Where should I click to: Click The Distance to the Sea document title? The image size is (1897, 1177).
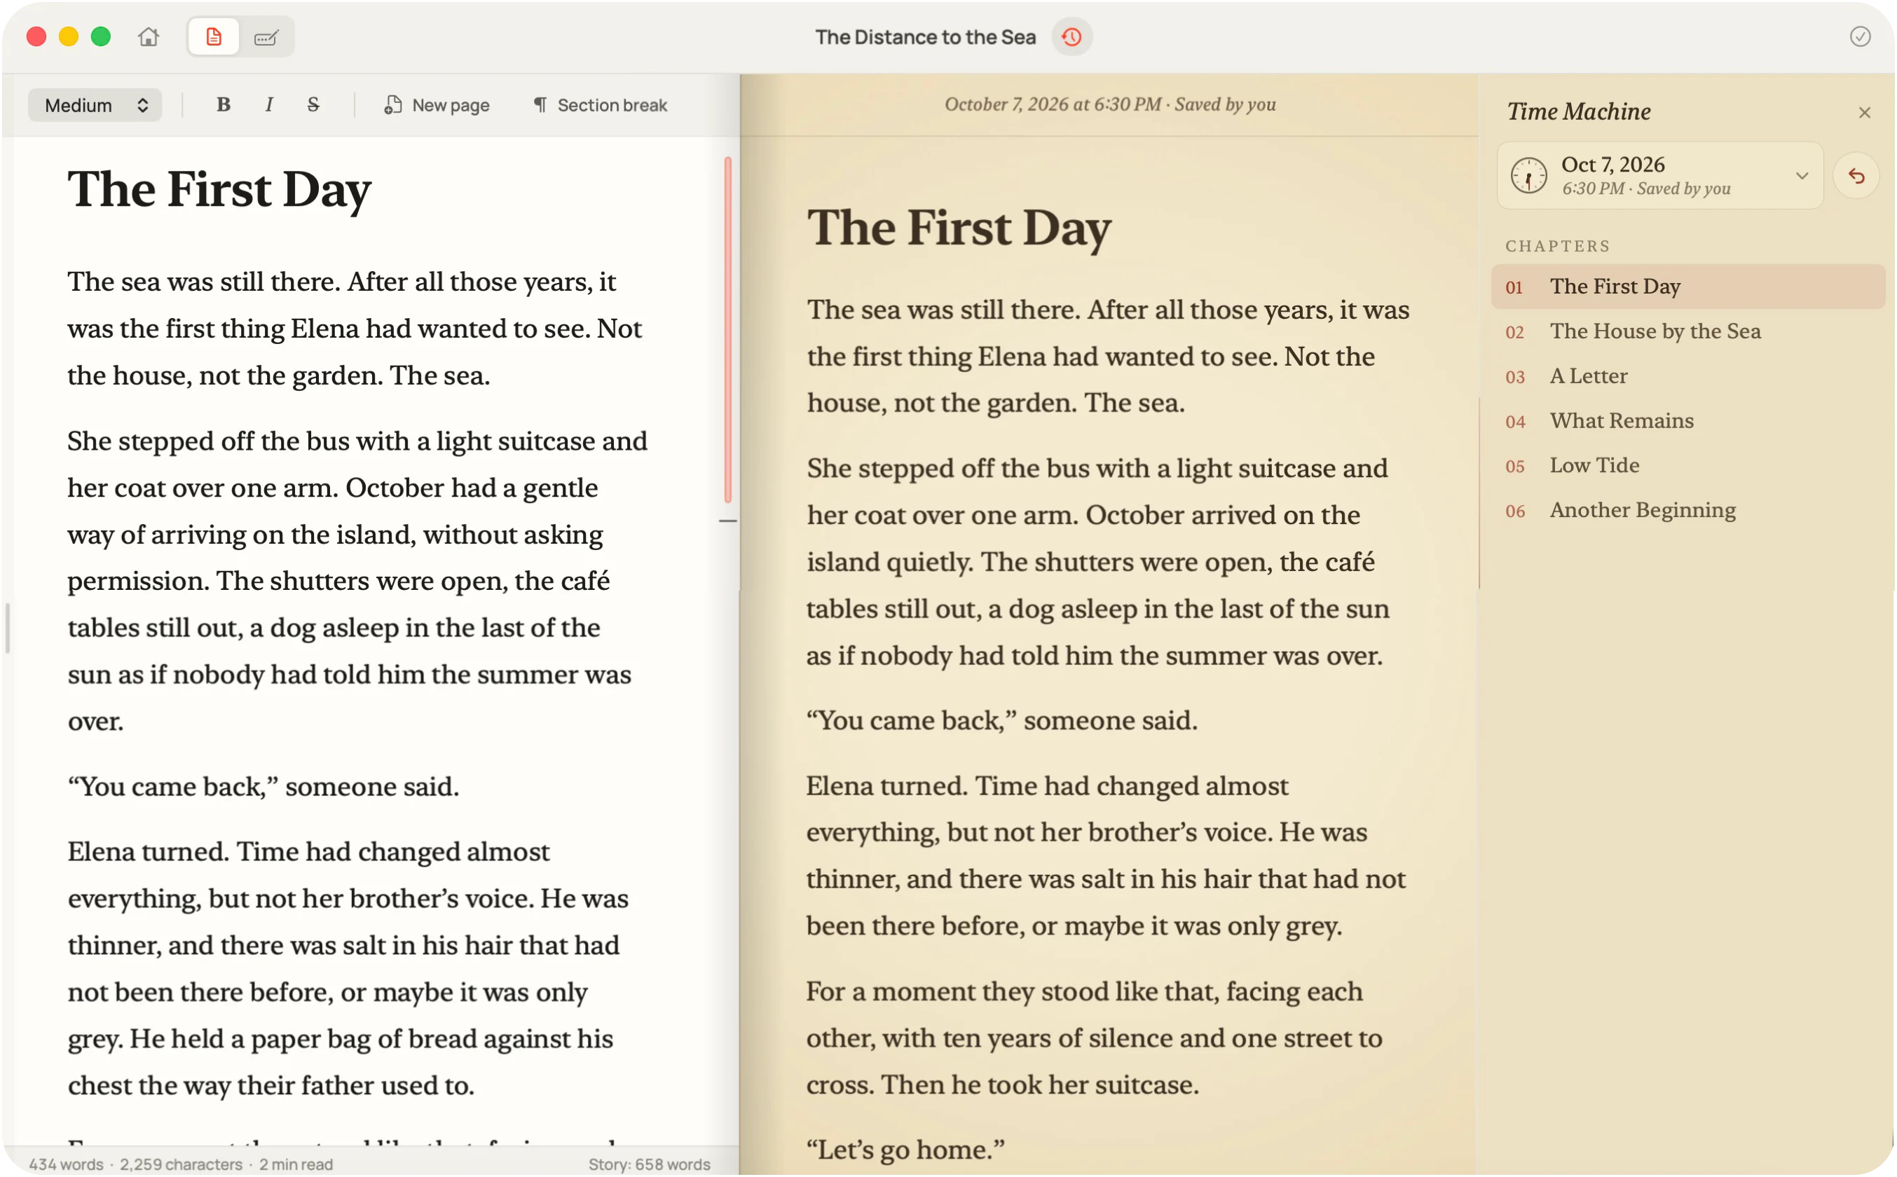pyautogui.click(x=925, y=36)
